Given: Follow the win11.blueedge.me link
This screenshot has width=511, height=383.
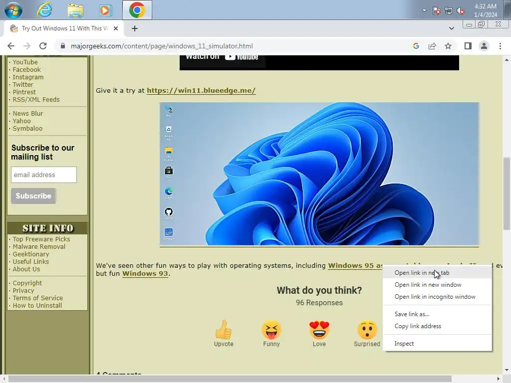Looking at the screenshot, I should pyautogui.click(x=201, y=91).
